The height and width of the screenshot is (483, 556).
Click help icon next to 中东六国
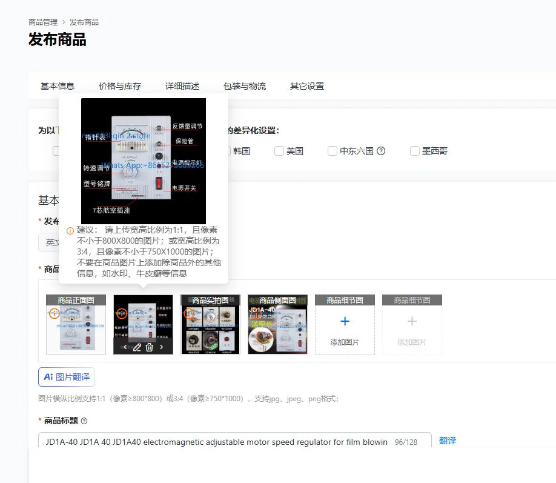tap(381, 151)
